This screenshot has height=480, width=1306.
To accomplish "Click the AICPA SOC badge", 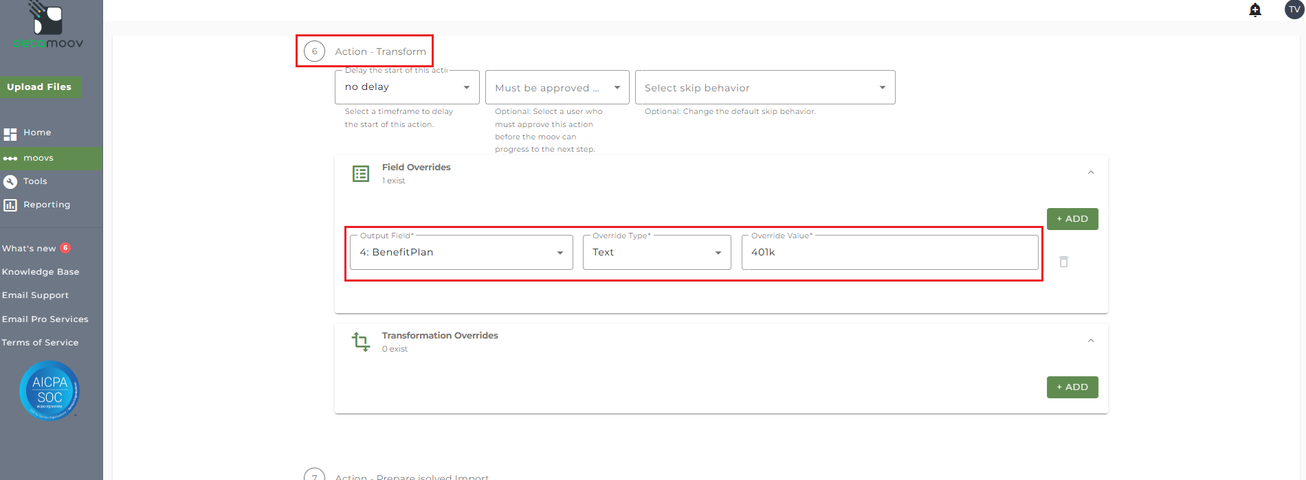I will [49, 390].
